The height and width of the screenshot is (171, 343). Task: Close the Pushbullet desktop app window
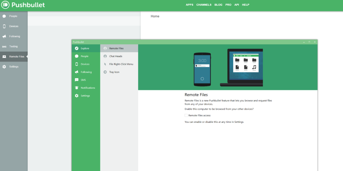pyautogui.click(x=315, y=42)
